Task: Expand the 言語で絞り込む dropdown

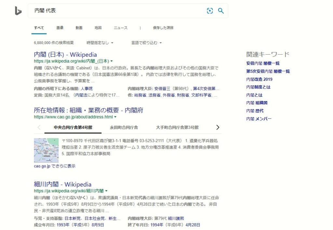Action: click(x=146, y=43)
